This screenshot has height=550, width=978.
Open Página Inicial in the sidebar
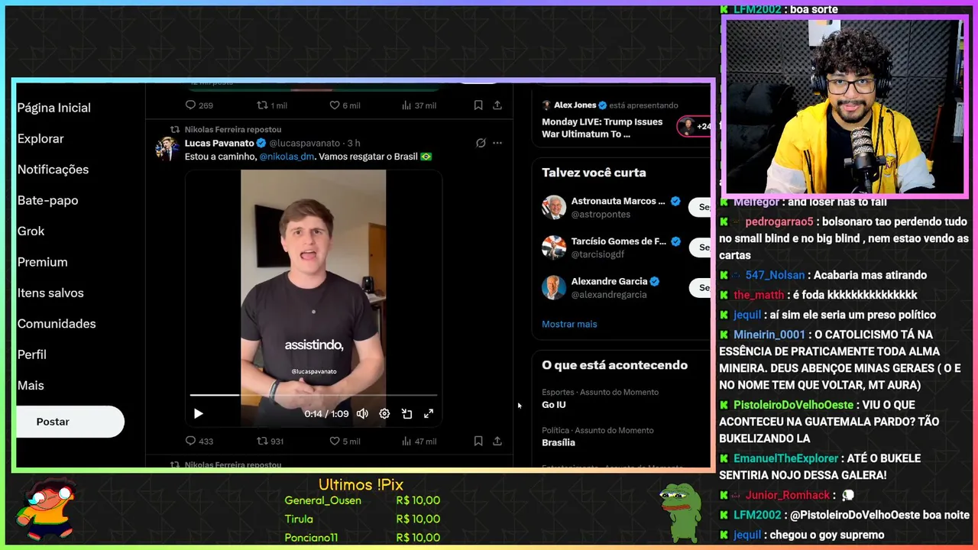54,108
